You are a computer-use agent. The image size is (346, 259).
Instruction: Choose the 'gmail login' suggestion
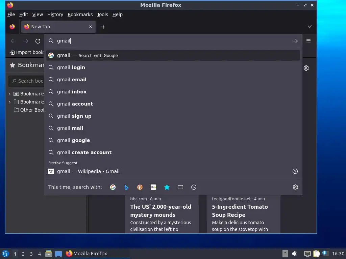pos(173,67)
